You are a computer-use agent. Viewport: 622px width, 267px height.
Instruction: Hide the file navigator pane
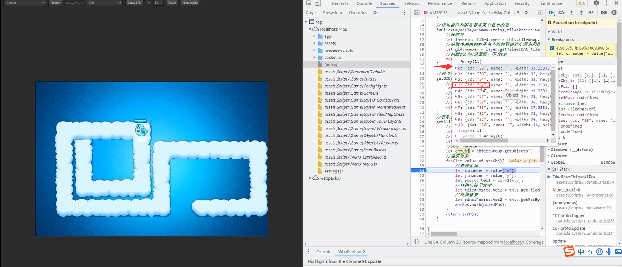tap(417, 13)
